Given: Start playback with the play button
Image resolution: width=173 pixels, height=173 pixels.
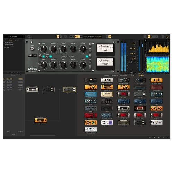Looking at the screenshot, I should click(76, 37).
